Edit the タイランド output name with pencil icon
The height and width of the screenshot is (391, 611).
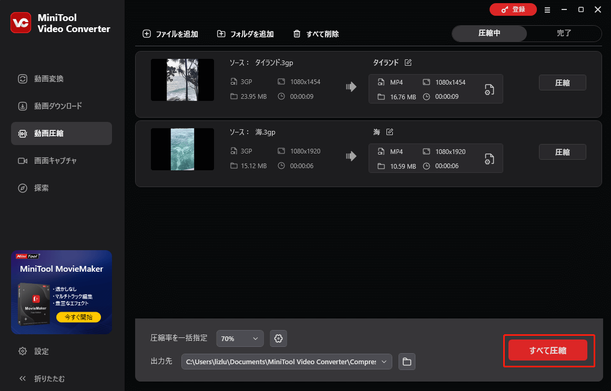point(408,63)
